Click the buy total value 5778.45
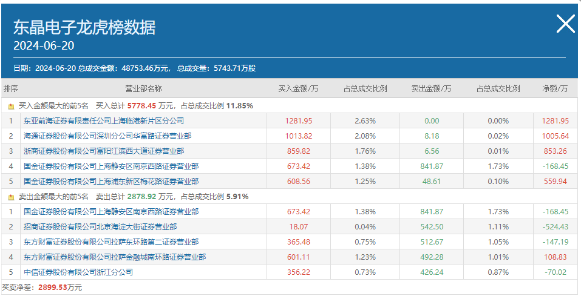 click(142, 106)
